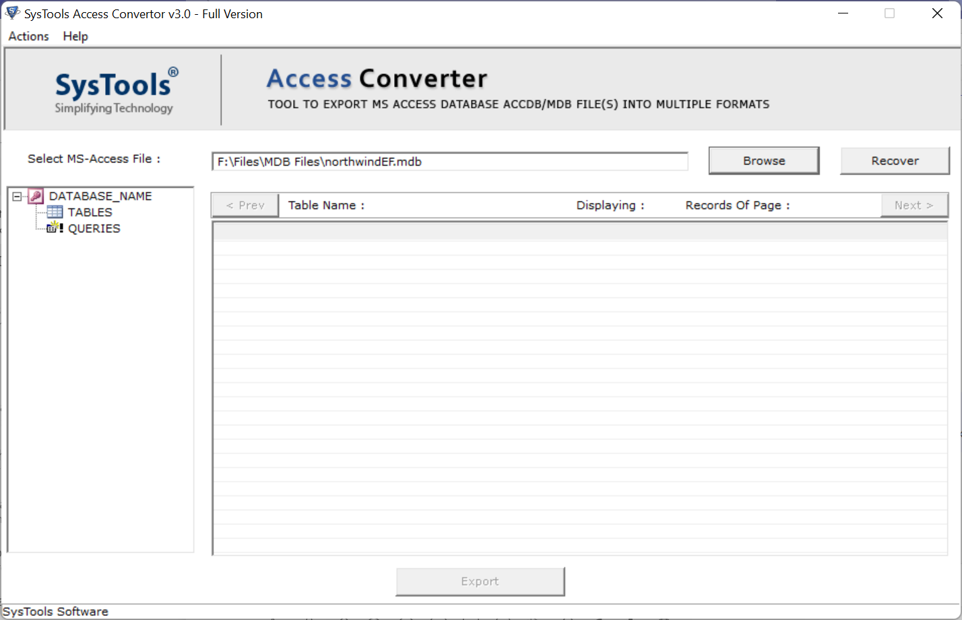Click the 'Select MS-Access File :' label

coord(94,158)
